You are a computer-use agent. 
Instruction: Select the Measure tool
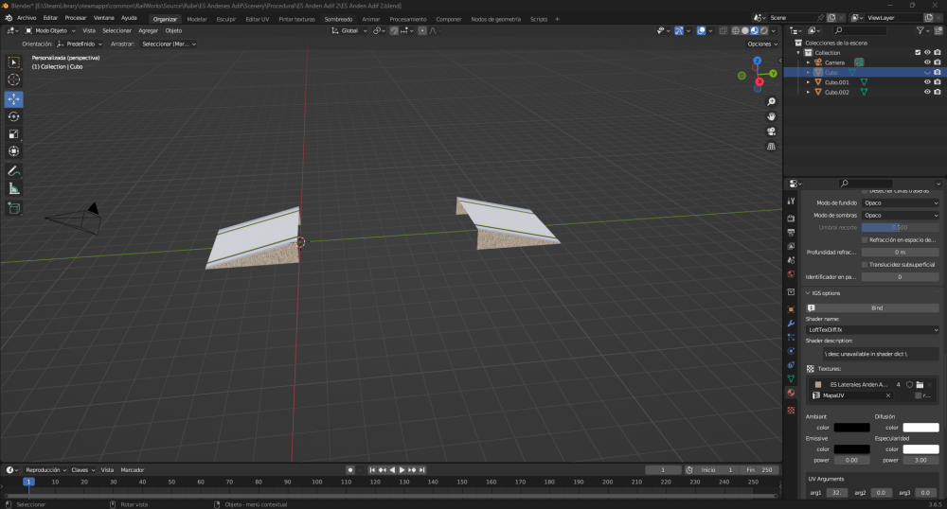click(14, 188)
